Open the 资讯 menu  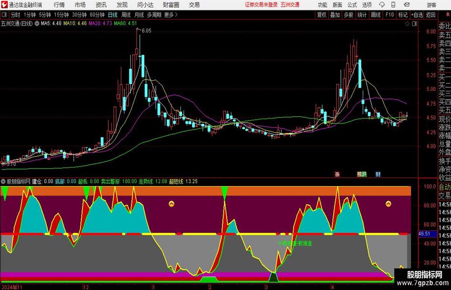(x=101, y=5)
